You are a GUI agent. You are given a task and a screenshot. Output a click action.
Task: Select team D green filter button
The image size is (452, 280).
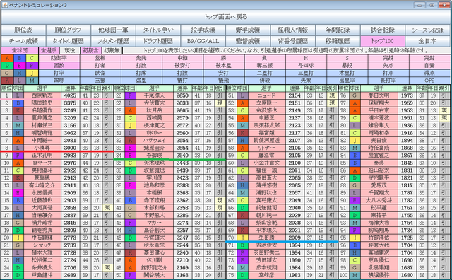click(7, 66)
